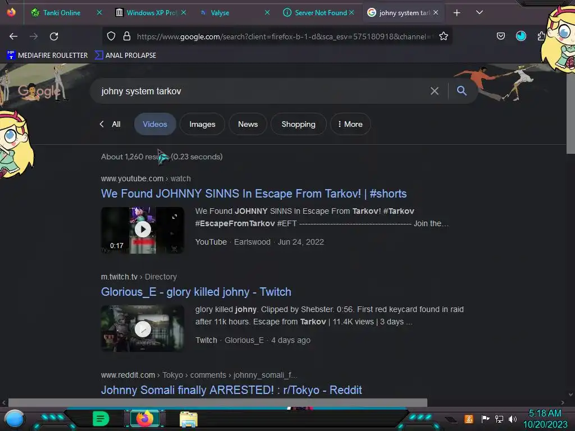Image resolution: width=575 pixels, height=431 pixels.
Task: Select the All search filter
Action: (x=116, y=124)
